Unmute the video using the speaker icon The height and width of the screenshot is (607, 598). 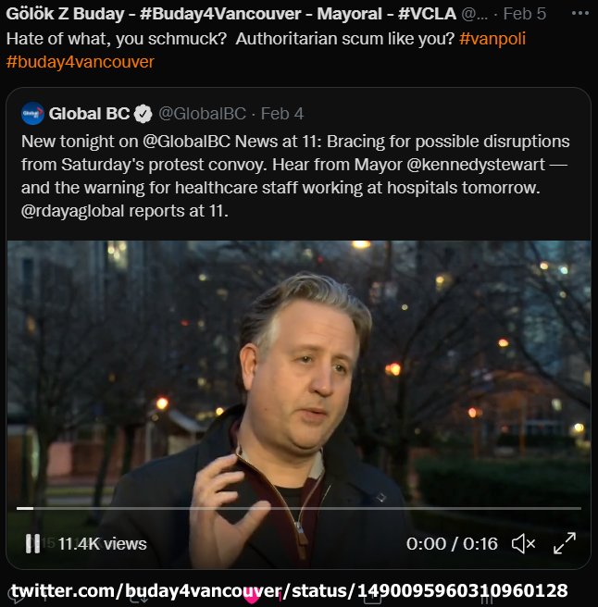pos(523,543)
